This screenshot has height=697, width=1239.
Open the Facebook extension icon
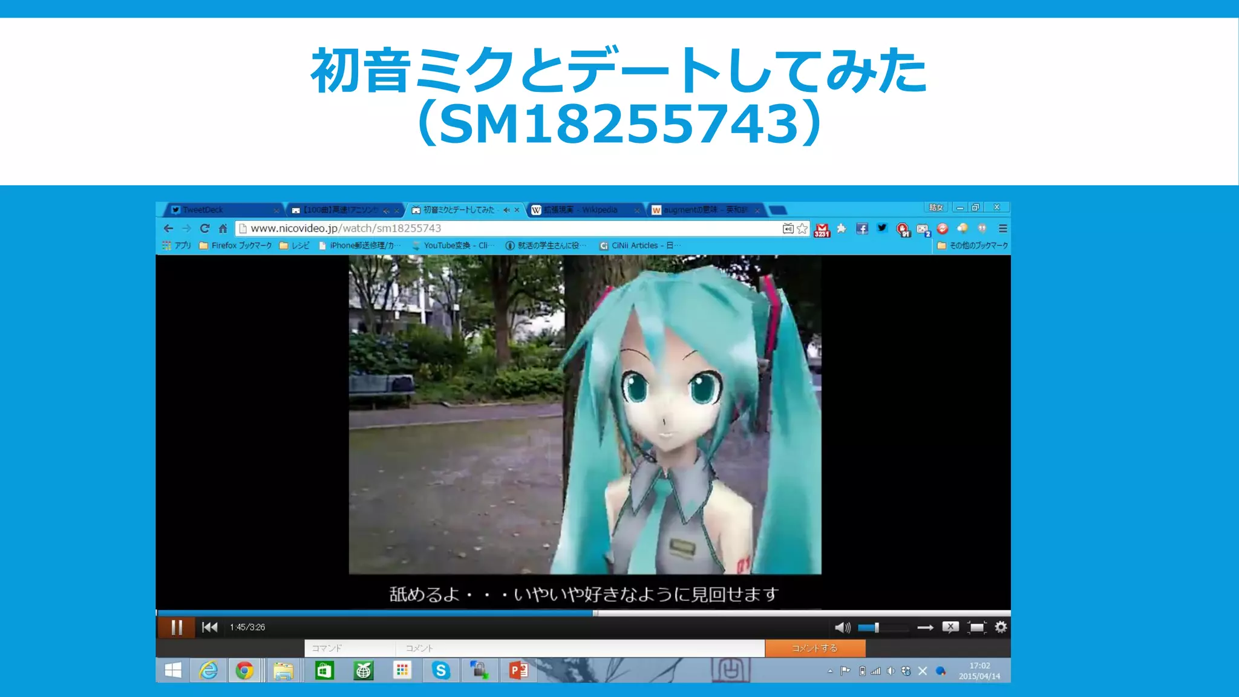pyautogui.click(x=862, y=228)
